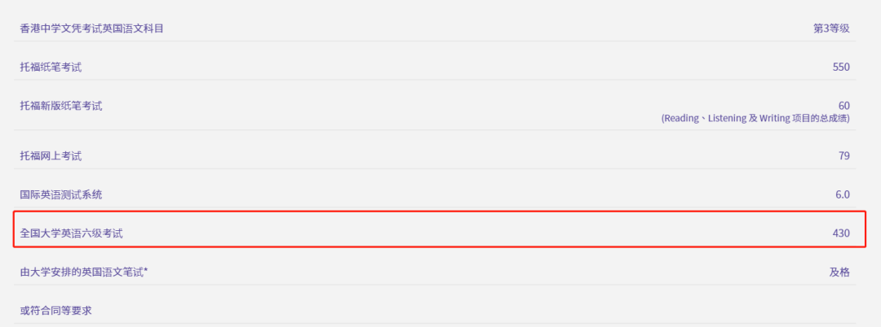This screenshot has width=881, height=327.
Task: Click the 香港中学文凭考试英国语文科目 row label
Action: 97,28
